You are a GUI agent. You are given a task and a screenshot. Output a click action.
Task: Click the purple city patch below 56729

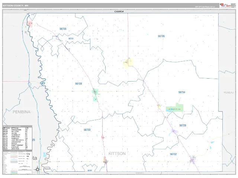174,131
